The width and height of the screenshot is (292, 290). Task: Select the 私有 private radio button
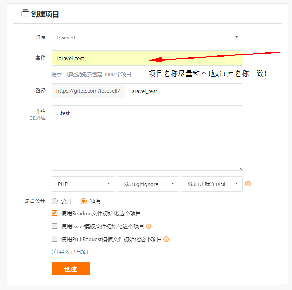[x=84, y=201]
